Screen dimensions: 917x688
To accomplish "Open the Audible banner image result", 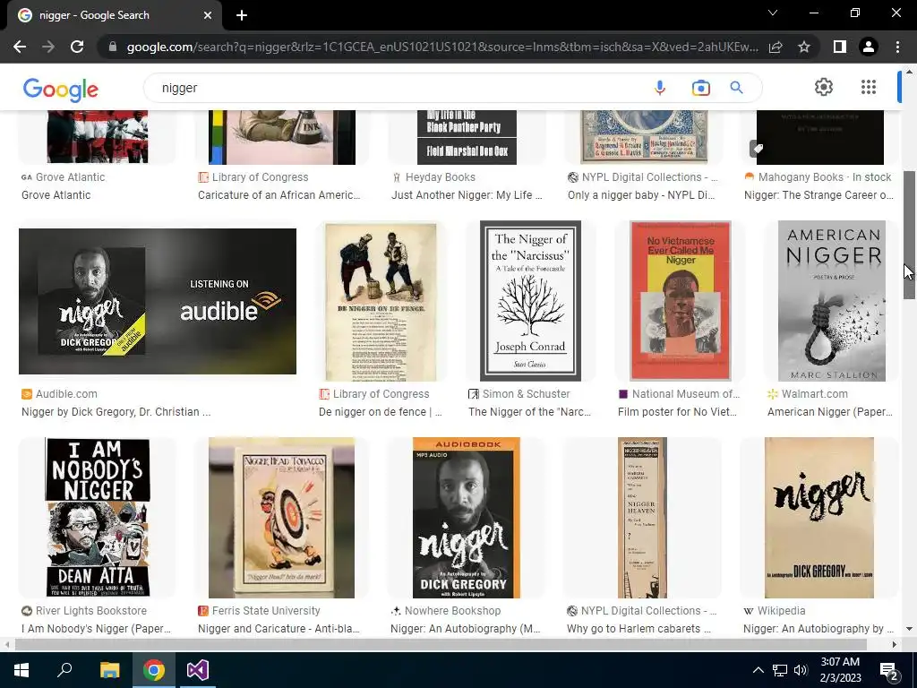I will 158,301.
